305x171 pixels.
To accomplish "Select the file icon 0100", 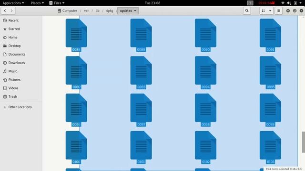I will point(76,145).
